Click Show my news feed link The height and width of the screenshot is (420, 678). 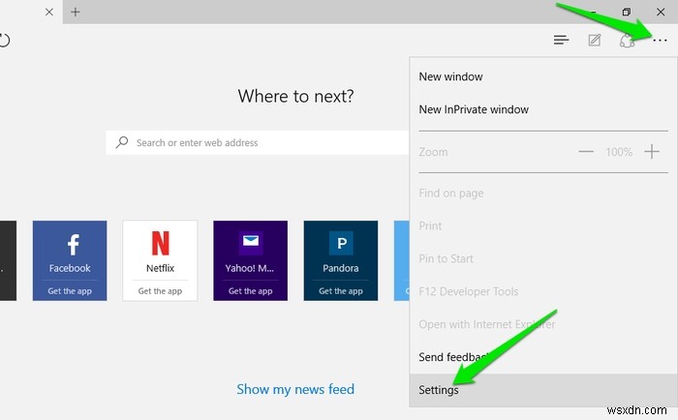pos(295,389)
